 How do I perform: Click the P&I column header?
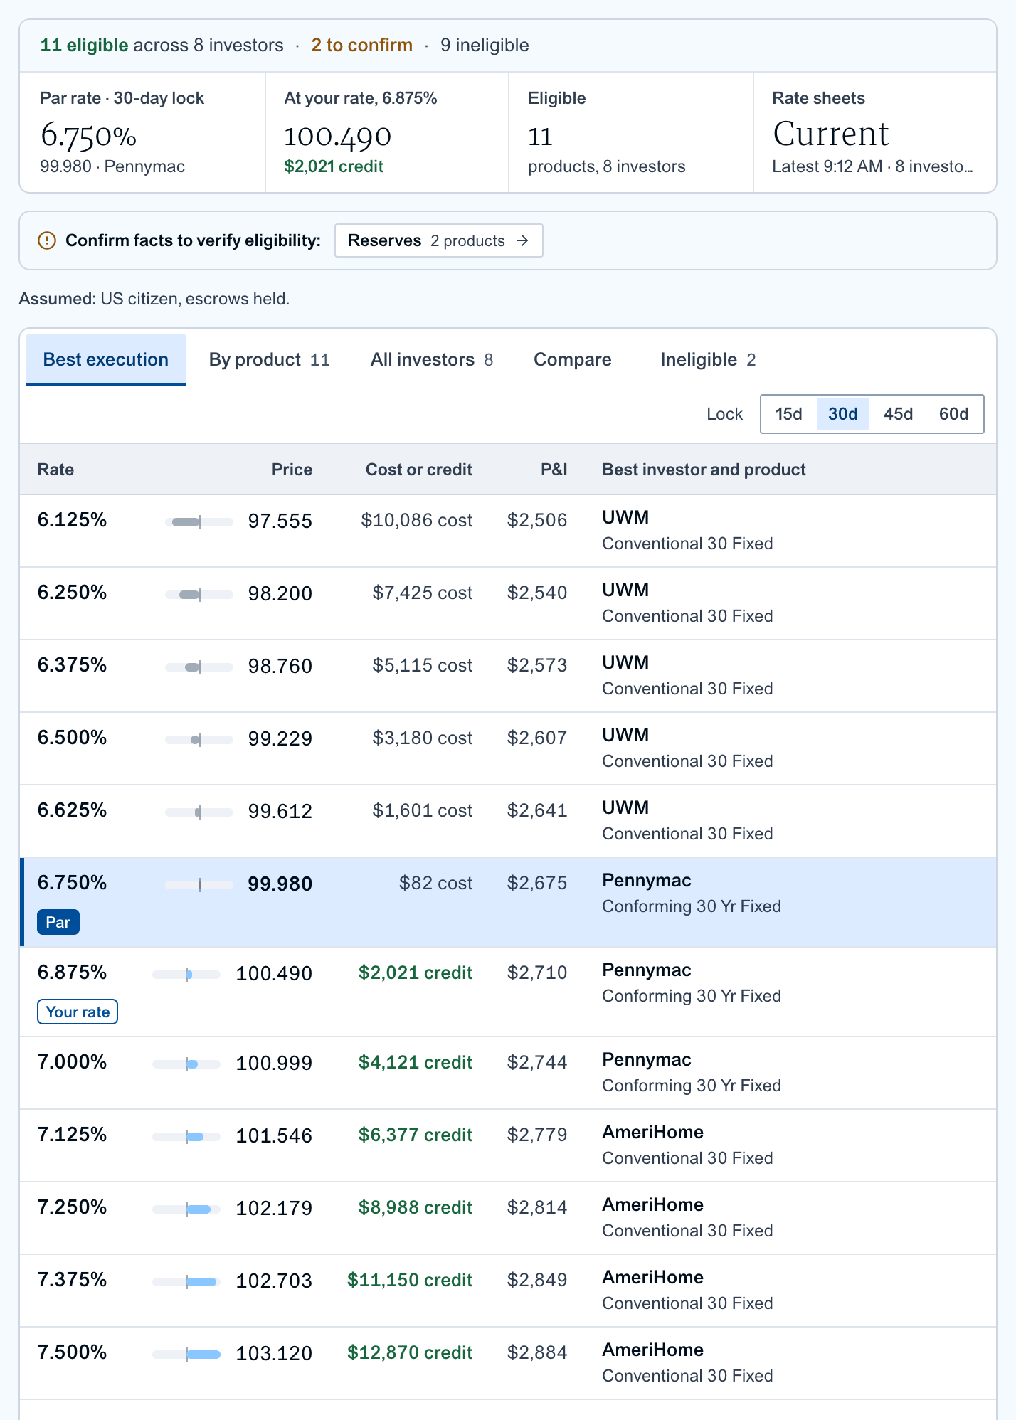pyautogui.click(x=554, y=470)
